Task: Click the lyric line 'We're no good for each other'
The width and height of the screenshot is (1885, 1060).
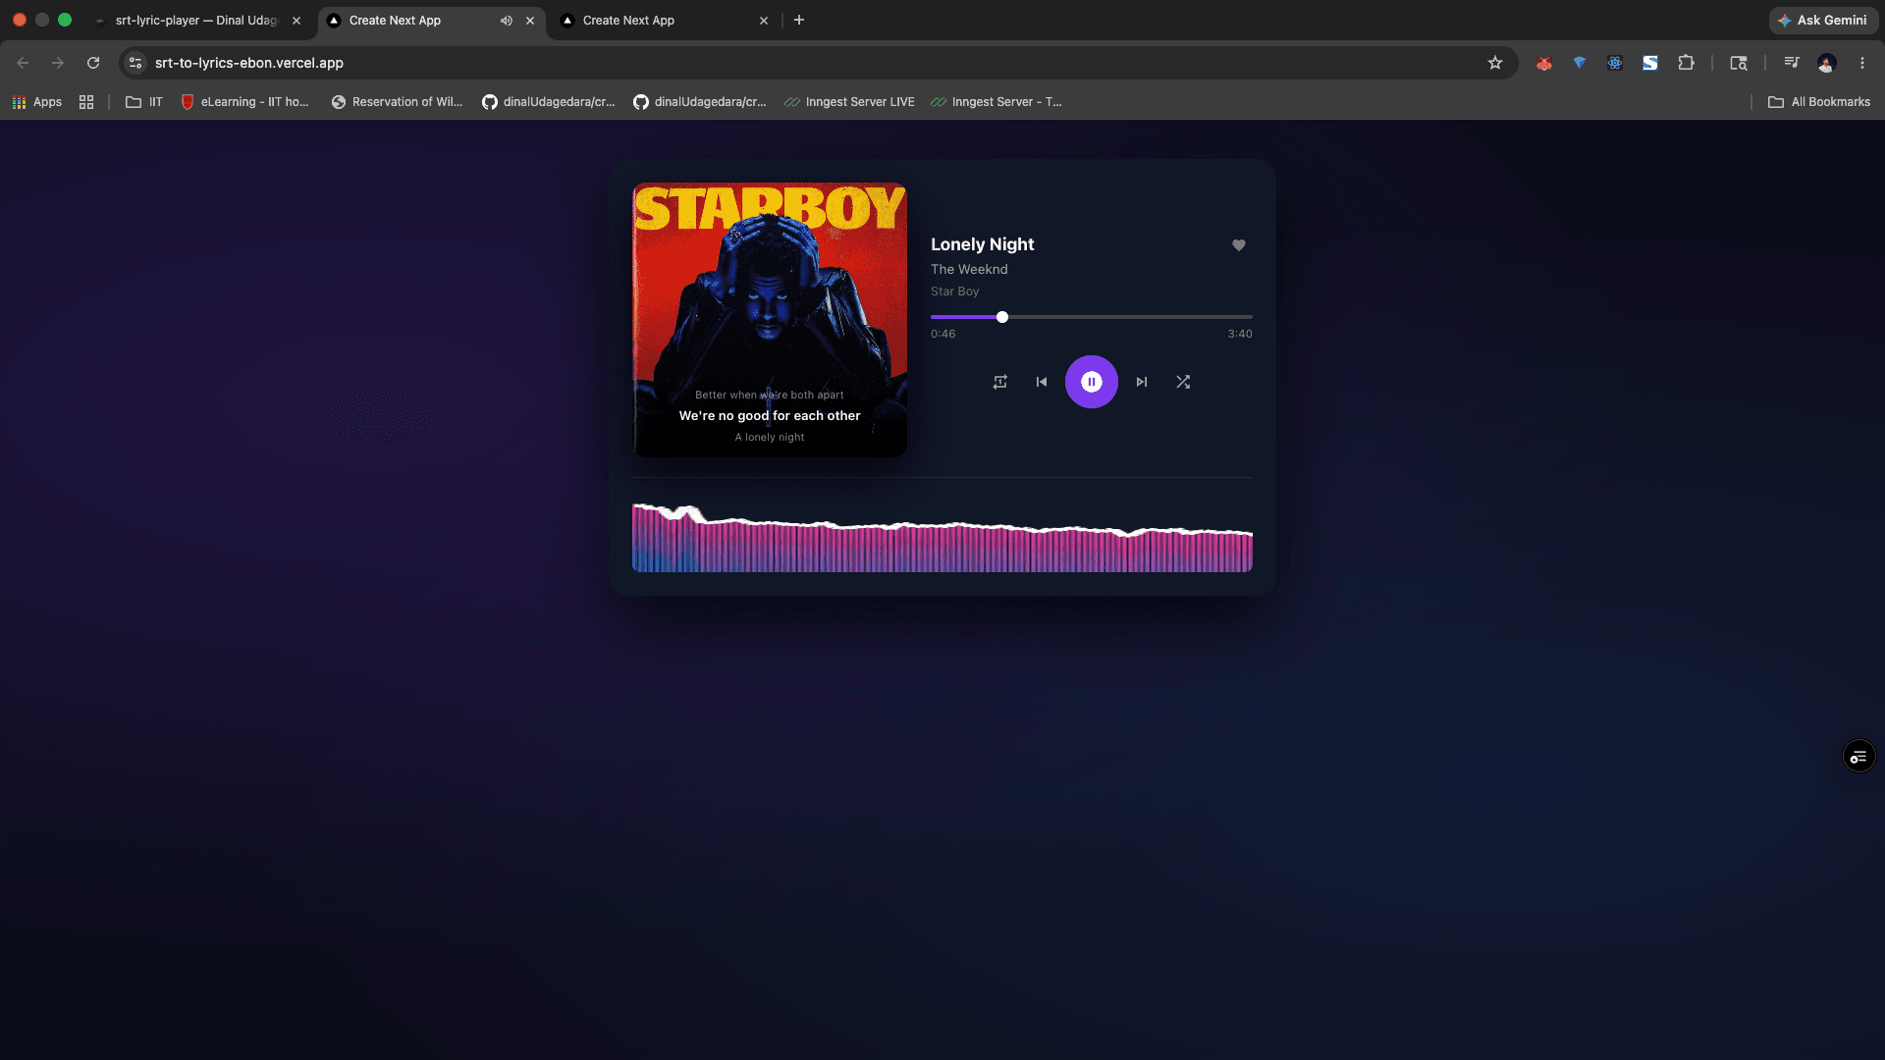Action: click(770, 415)
